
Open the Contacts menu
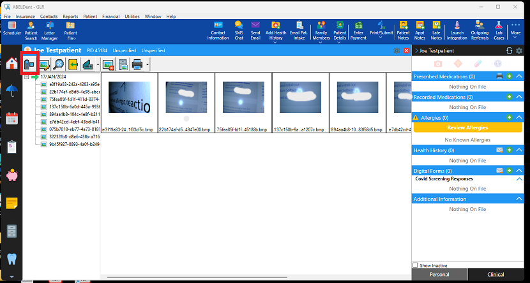[49, 16]
